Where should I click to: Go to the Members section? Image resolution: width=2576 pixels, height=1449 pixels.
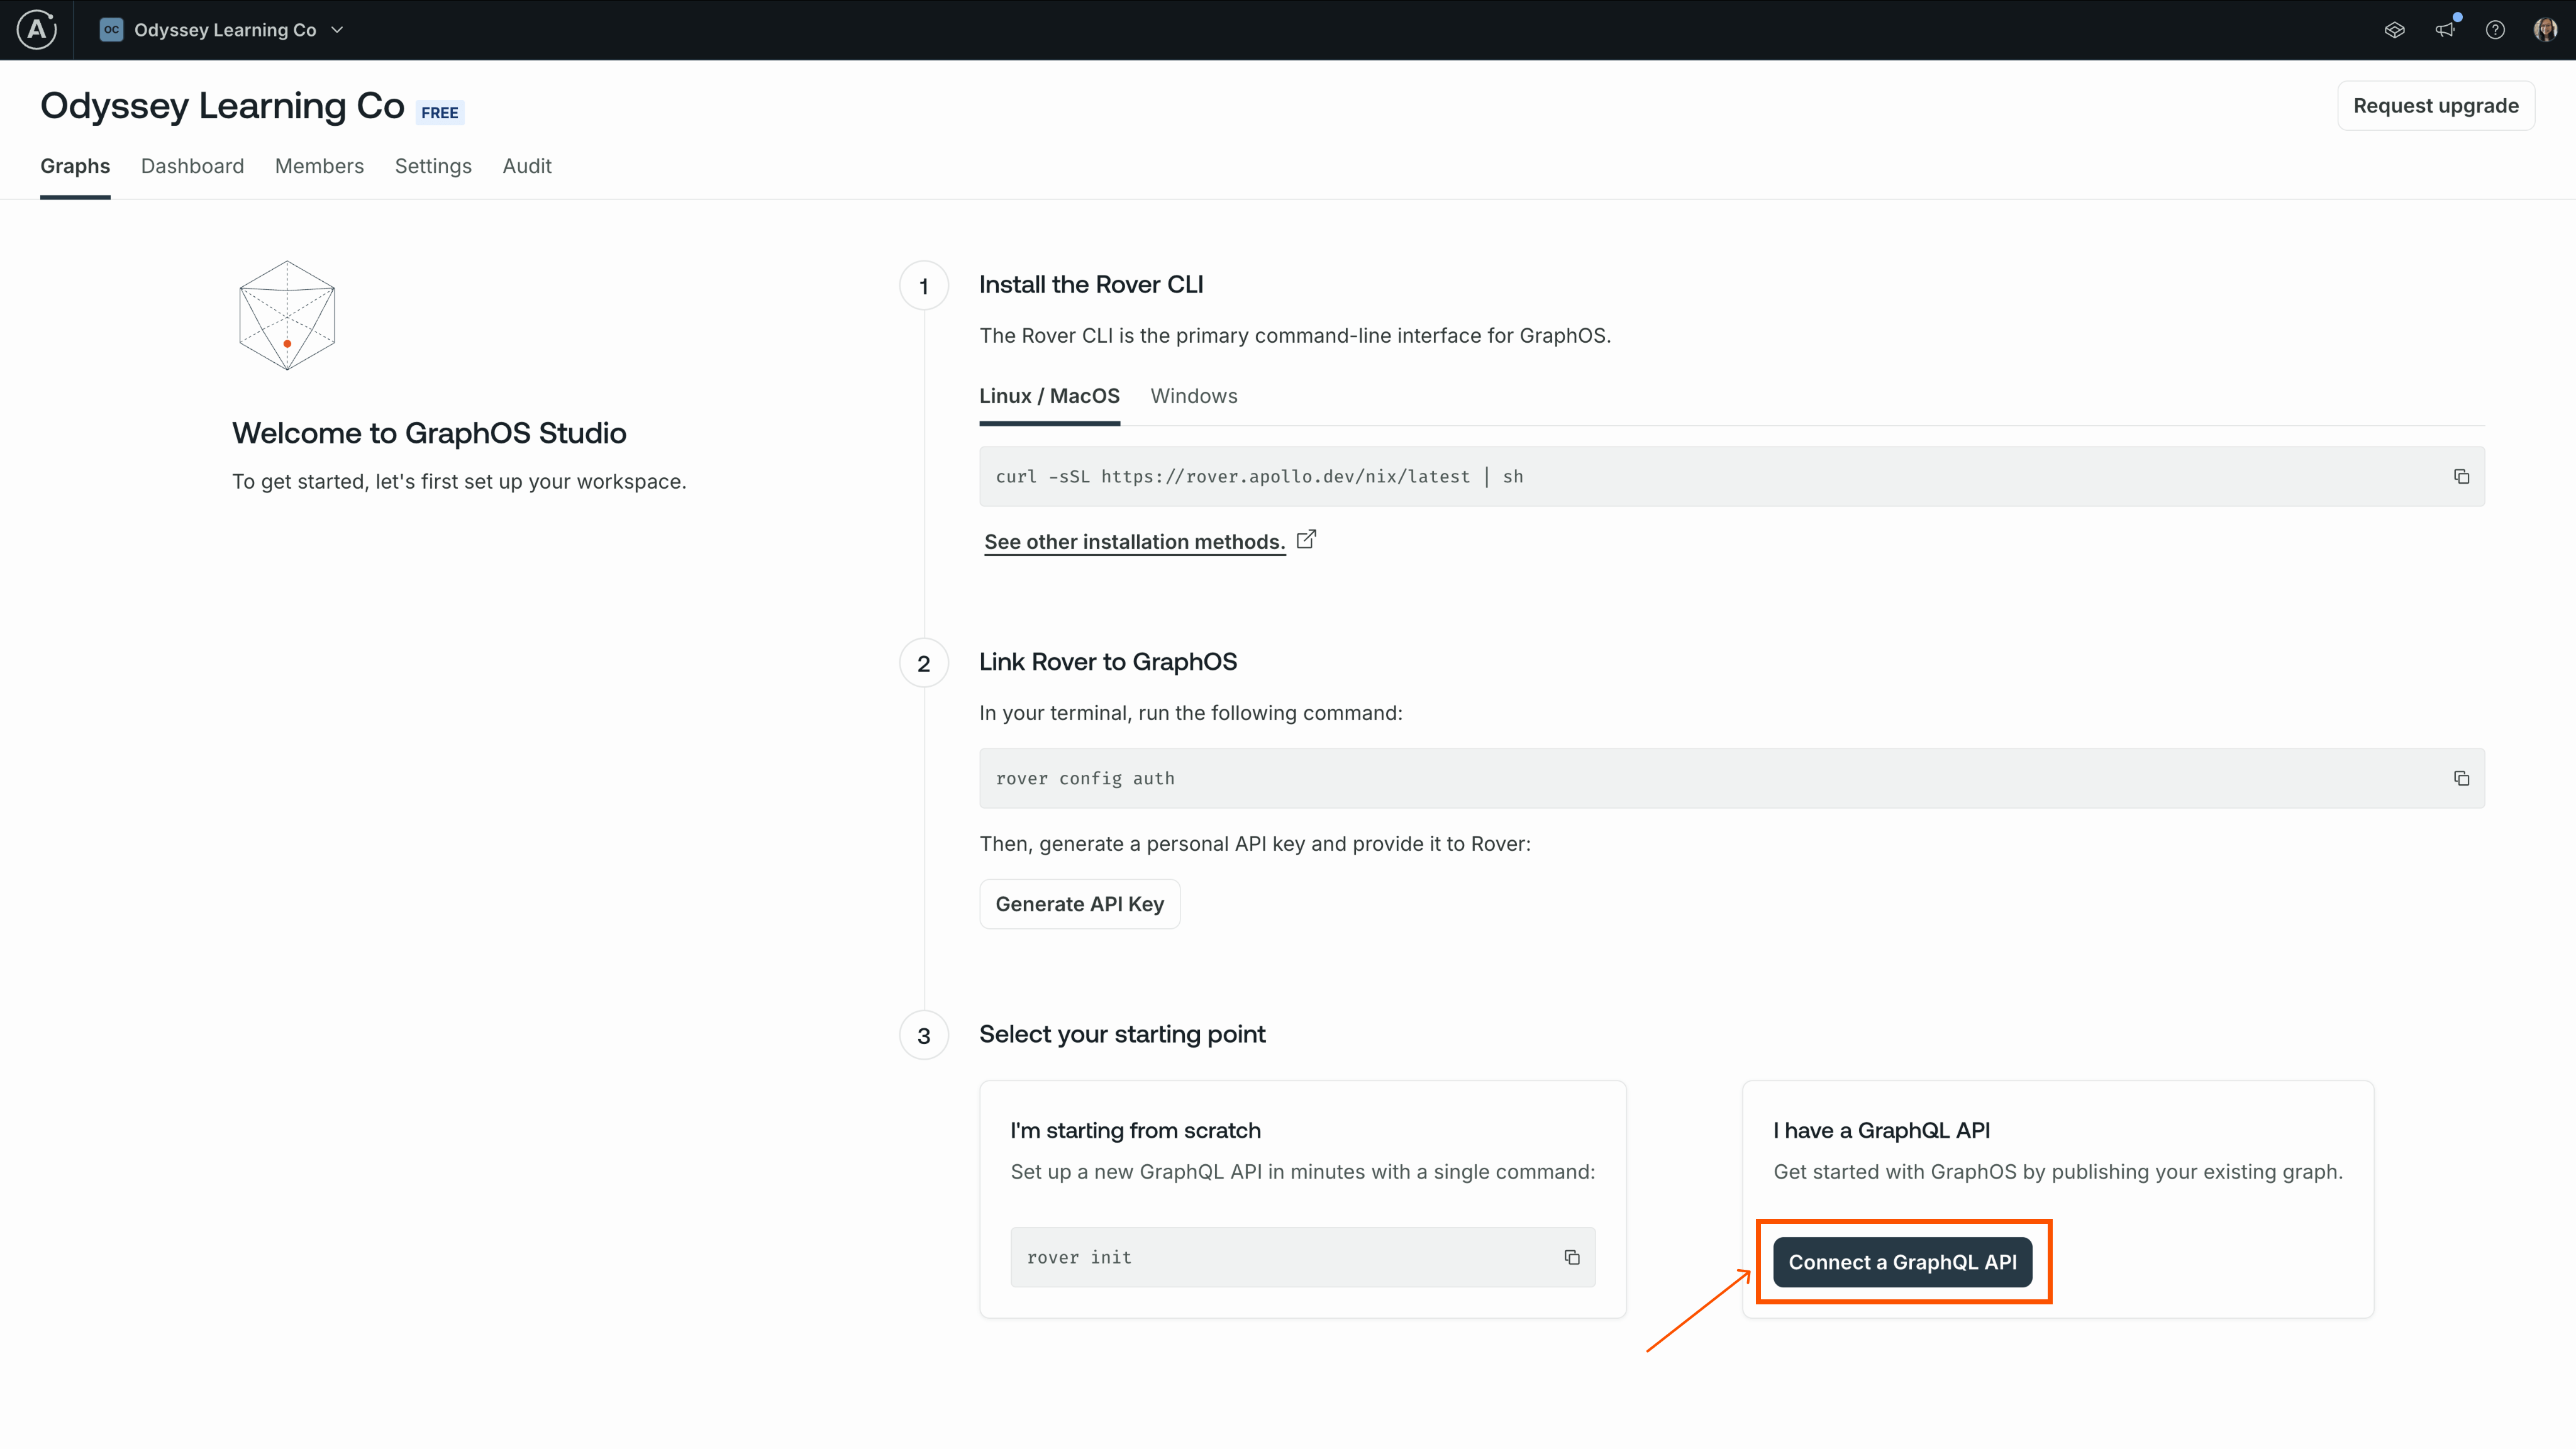[x=319, y=166]
